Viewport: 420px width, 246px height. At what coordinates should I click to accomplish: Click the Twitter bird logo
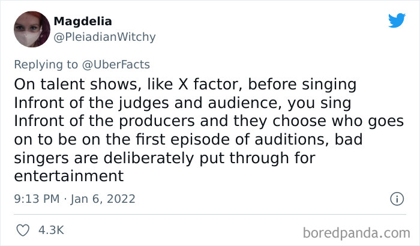pos(397,21)
